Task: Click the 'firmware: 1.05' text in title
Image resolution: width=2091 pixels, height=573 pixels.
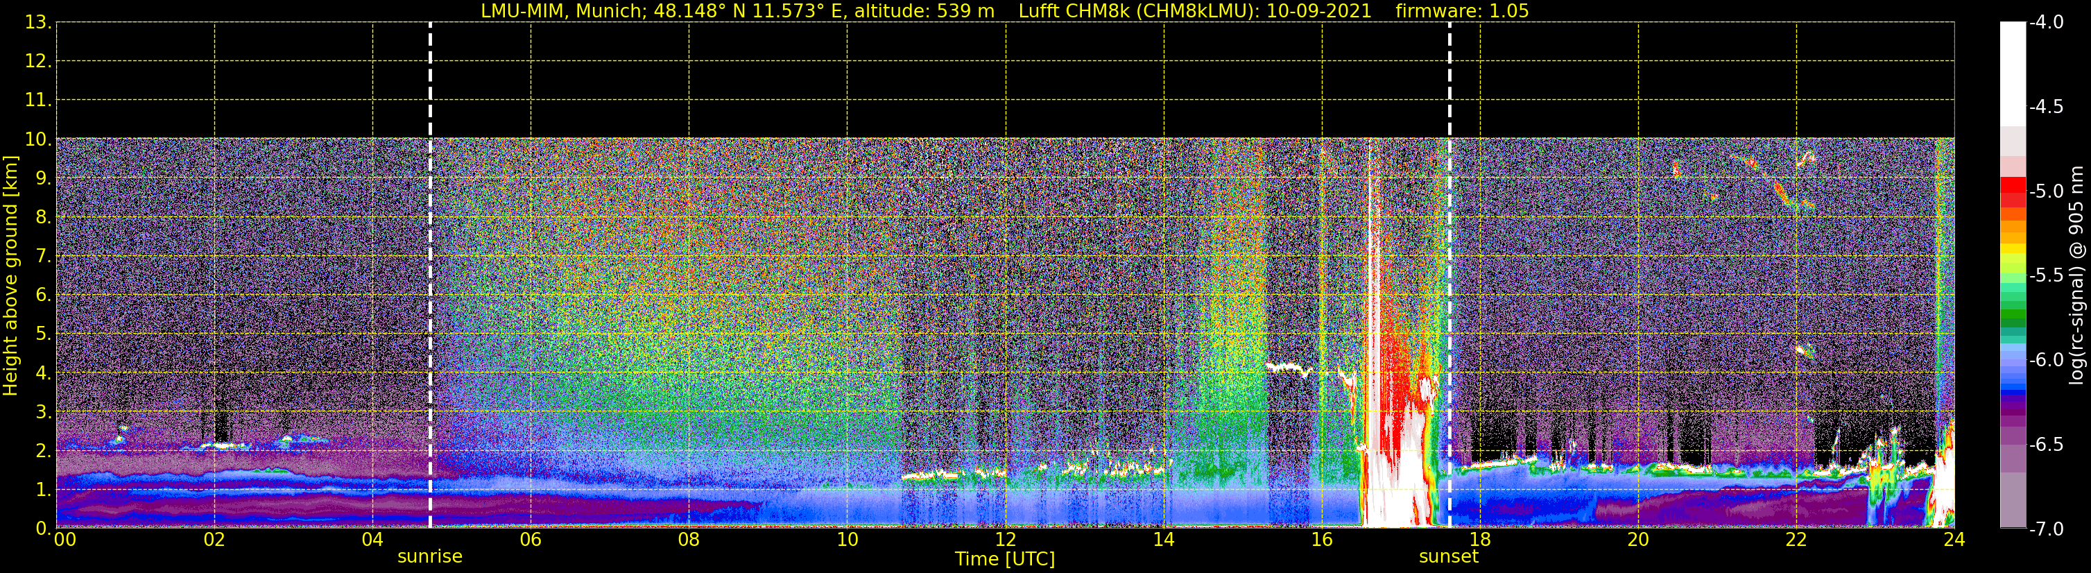Action: (x=1462, y=11)
